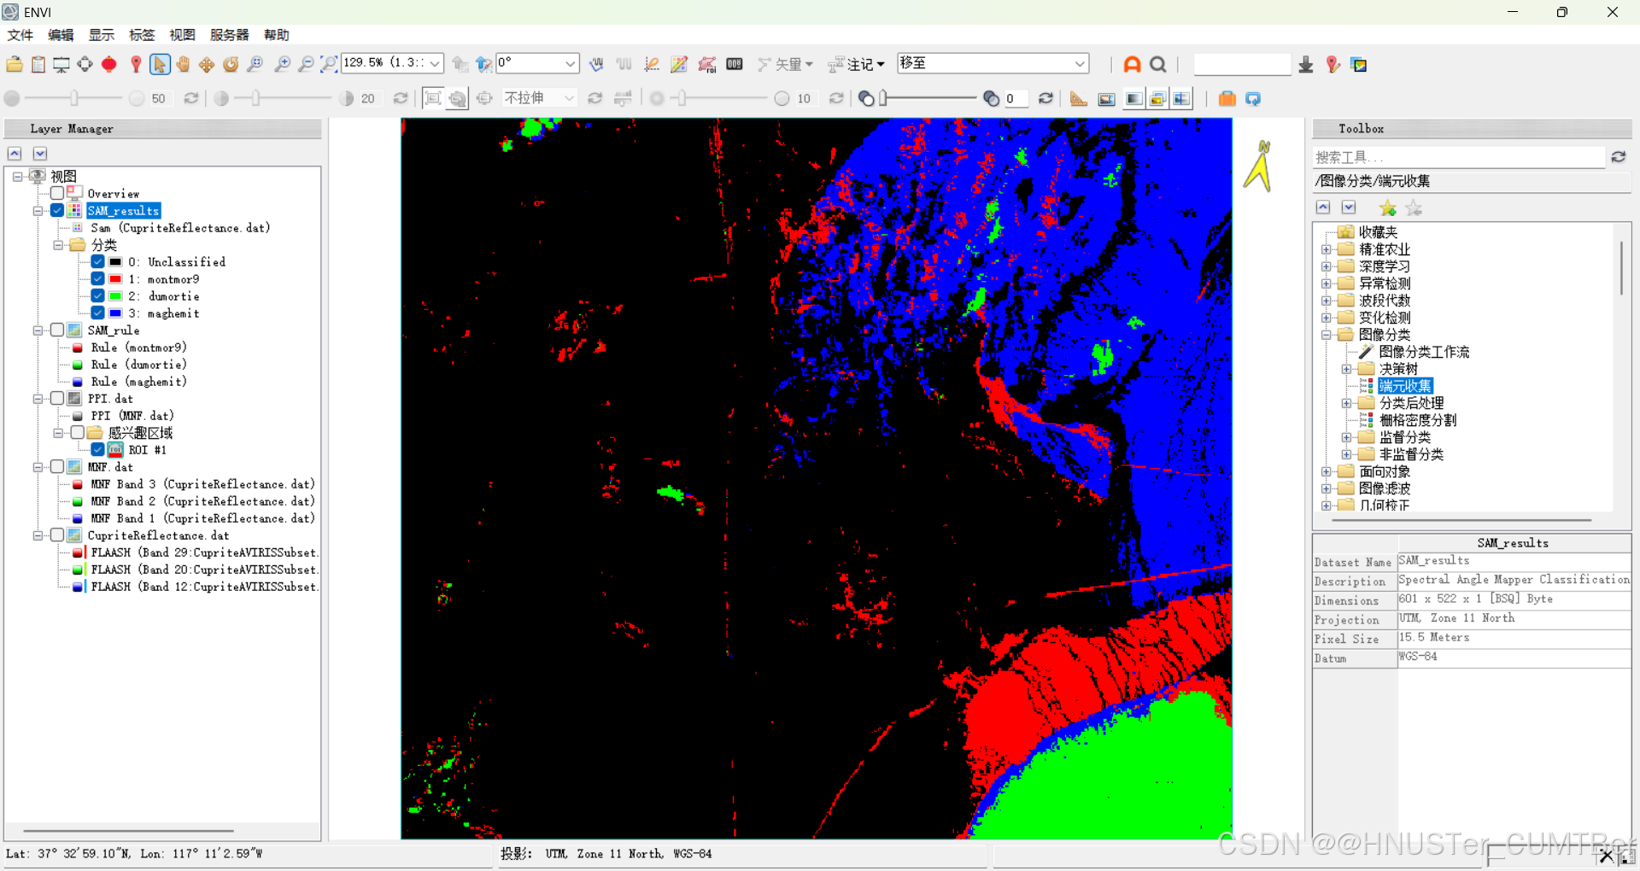Open the feature counting tool icon

pyautogui.click(x=735, y=64)
